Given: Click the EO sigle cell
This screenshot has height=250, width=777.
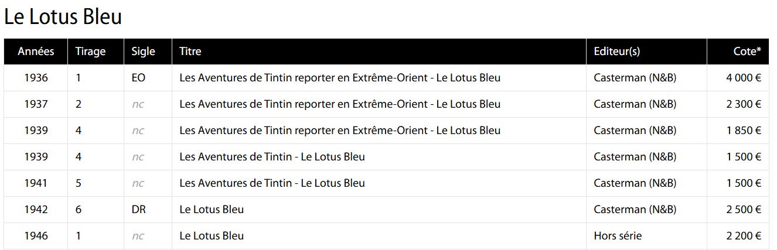Looking at the screenshot, I should (139, 78).
